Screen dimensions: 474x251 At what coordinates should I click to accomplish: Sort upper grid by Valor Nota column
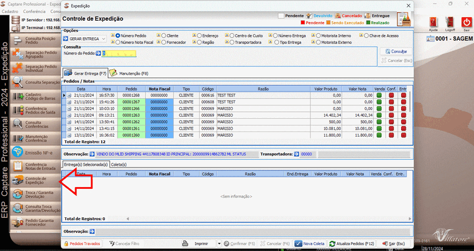click(357, 89)
